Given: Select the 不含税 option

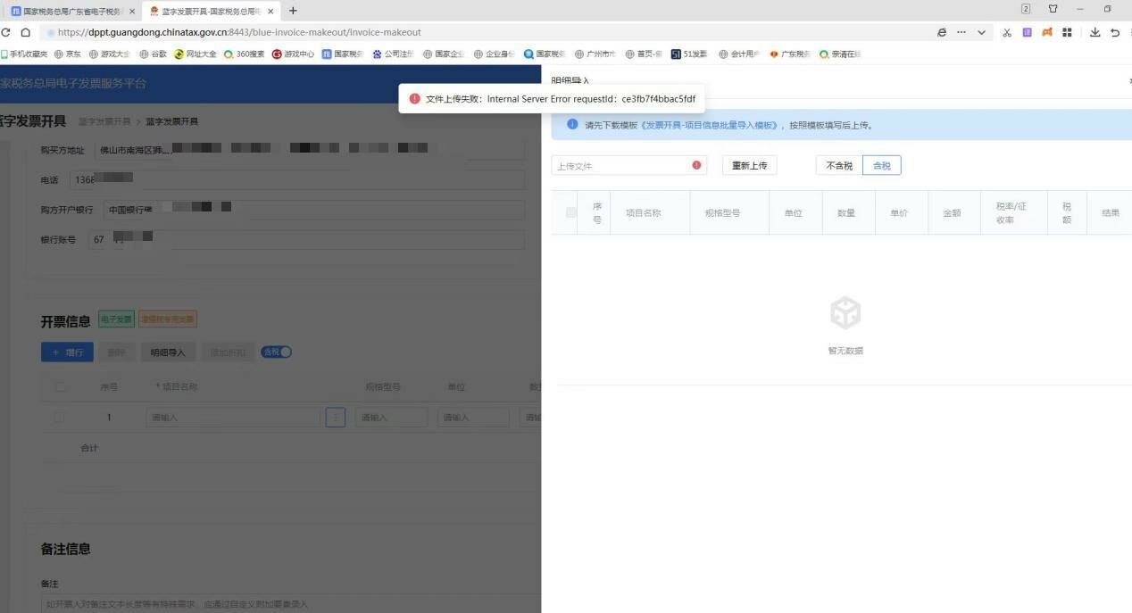Looking at the screenshot, I should coord(838,165).
